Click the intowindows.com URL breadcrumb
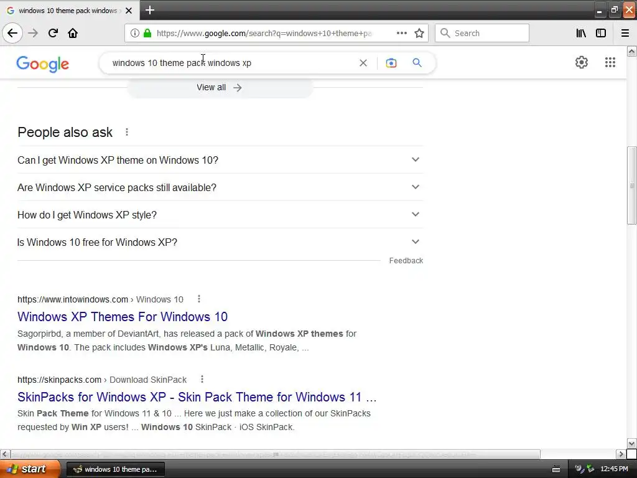The height and width of the screenshot is (478, 637). (x=100, y=299)
